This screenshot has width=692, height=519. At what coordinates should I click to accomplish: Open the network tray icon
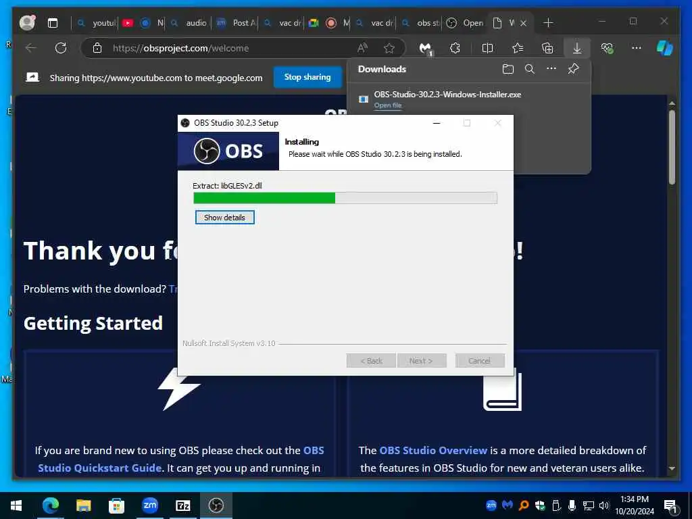click(589, 505)
